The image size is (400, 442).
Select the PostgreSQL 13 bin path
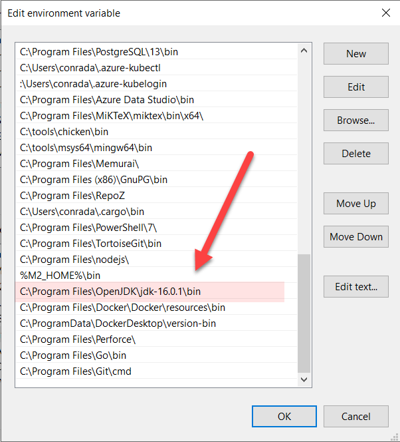(x=99, y=52)
